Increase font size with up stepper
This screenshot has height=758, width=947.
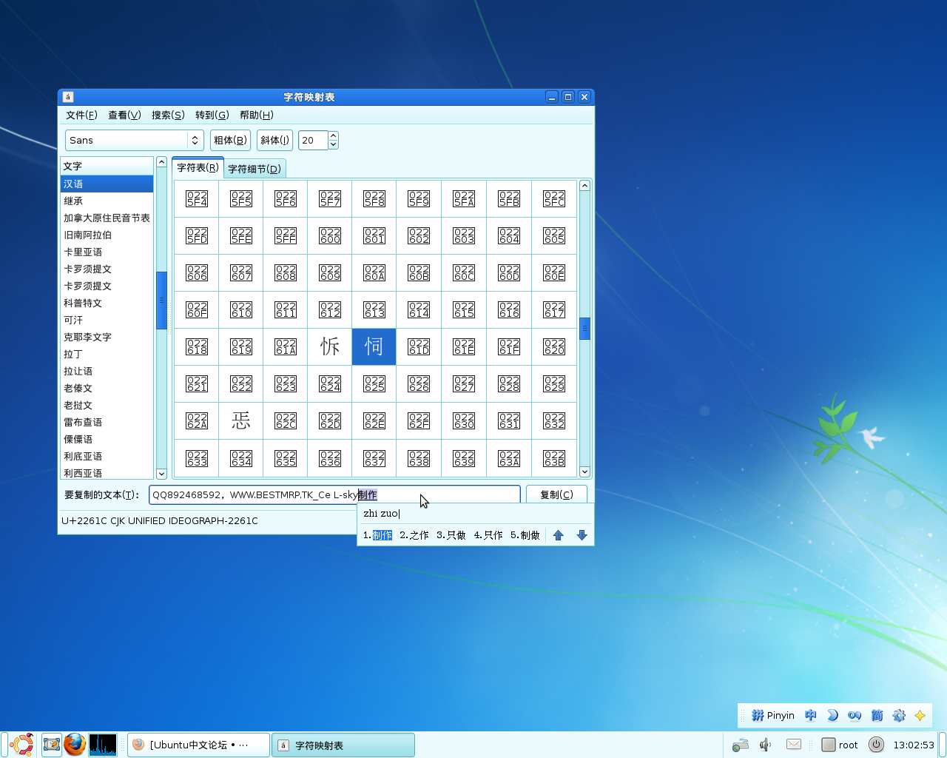(x=333, y=135)
